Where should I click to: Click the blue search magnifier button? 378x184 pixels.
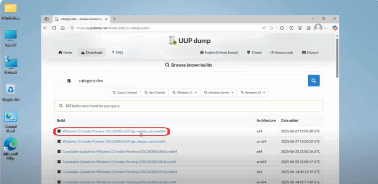tap(314, 81)
